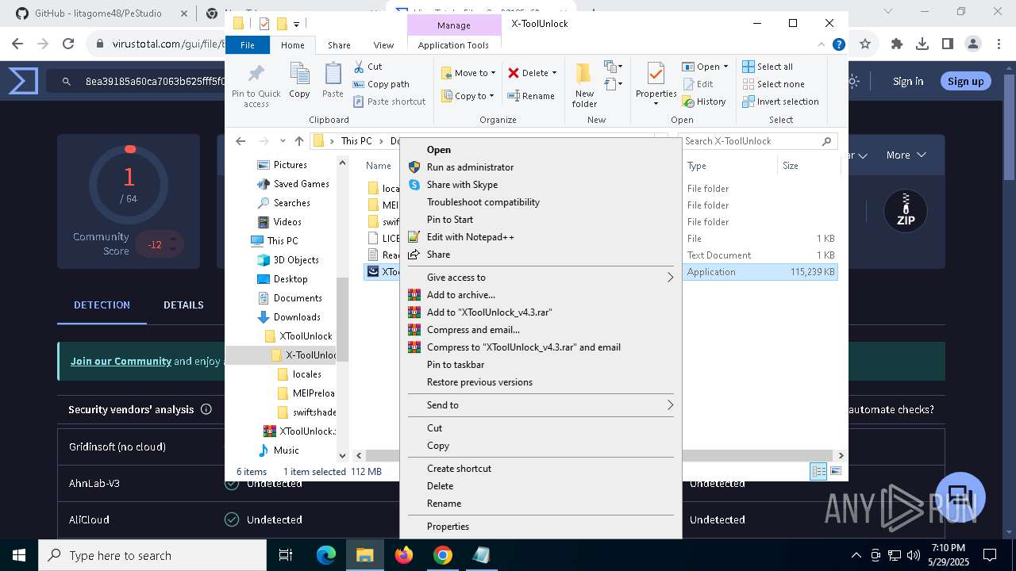Open Microsoft Edge from the taskbar
Viewport: 1016px width, 571px height.
(x=326, y=555)
